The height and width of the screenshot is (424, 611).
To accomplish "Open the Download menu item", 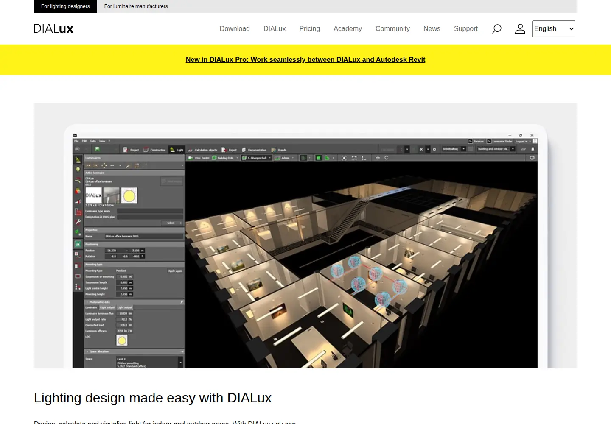I will [x=235, y=29].
